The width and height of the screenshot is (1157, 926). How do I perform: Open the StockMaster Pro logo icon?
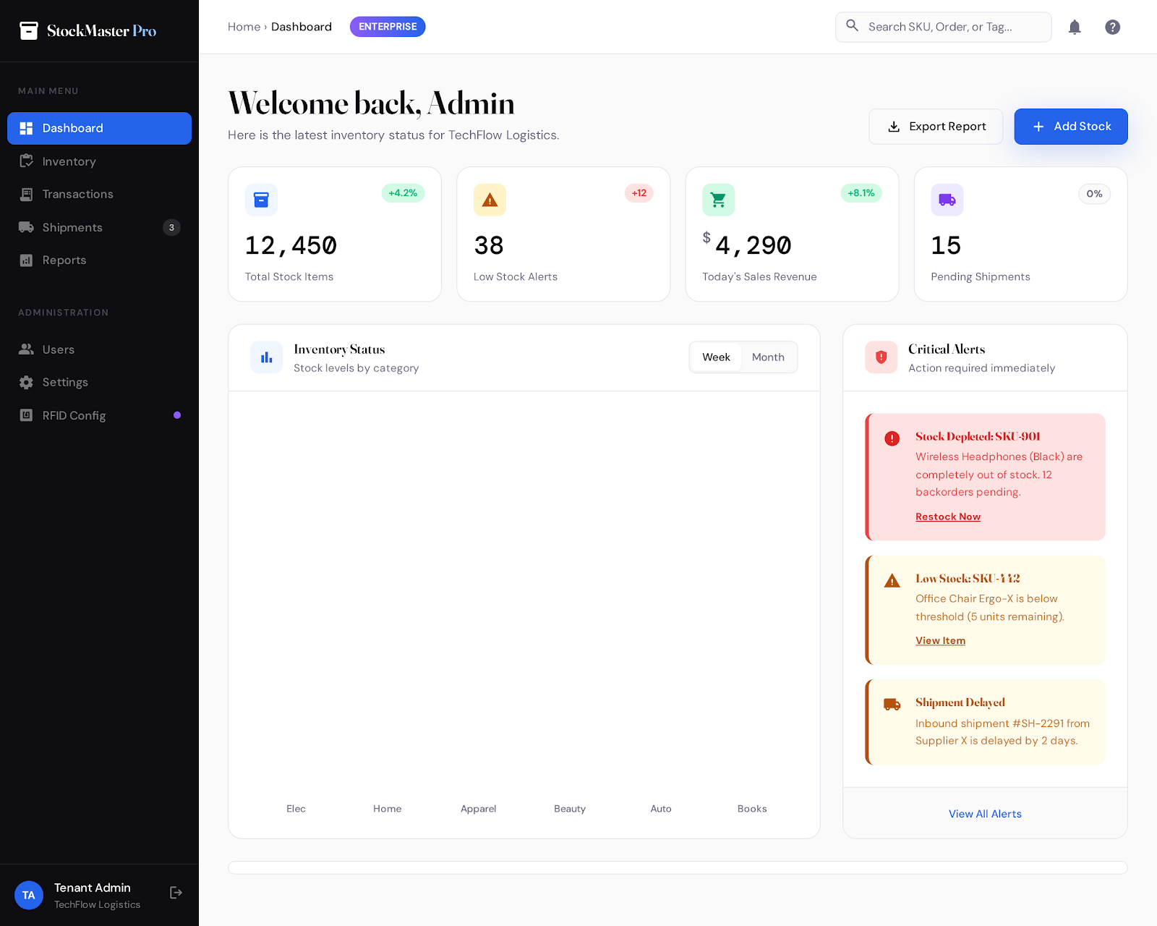pos(29,30)
